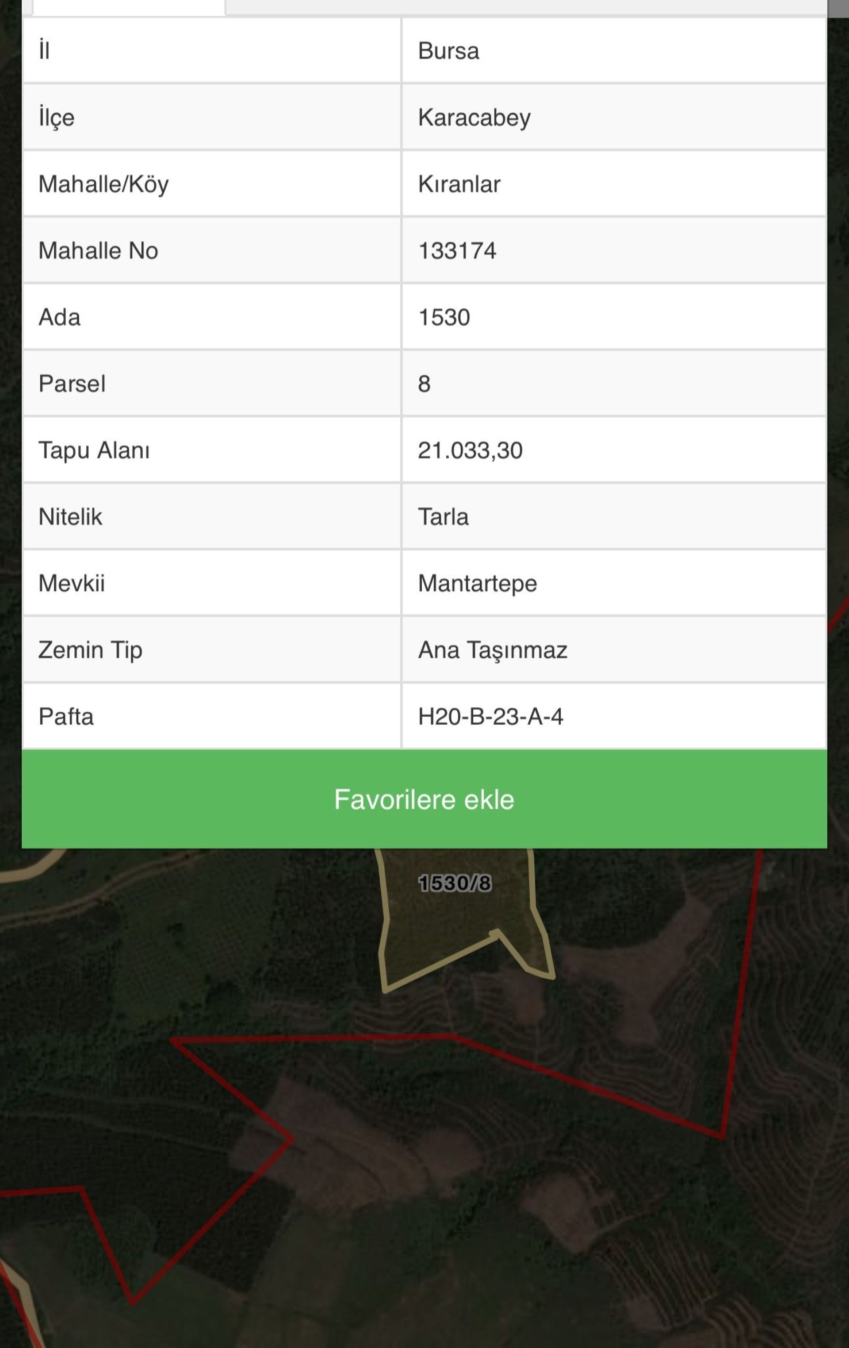Click the Tapu Alanı row label
The width and height of the screenshot is (849, 1348).
point(94,451)
